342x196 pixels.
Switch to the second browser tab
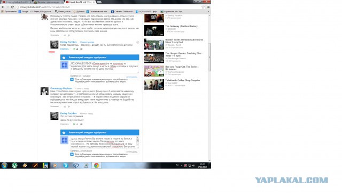(x=49, y=2)
